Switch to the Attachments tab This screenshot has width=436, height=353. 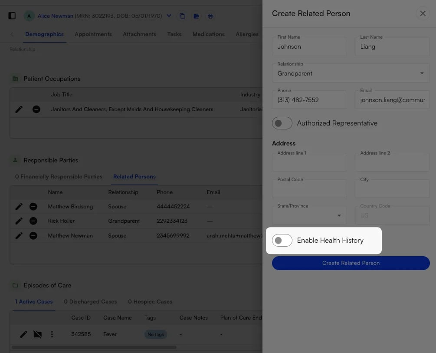[x=140, y=34]
